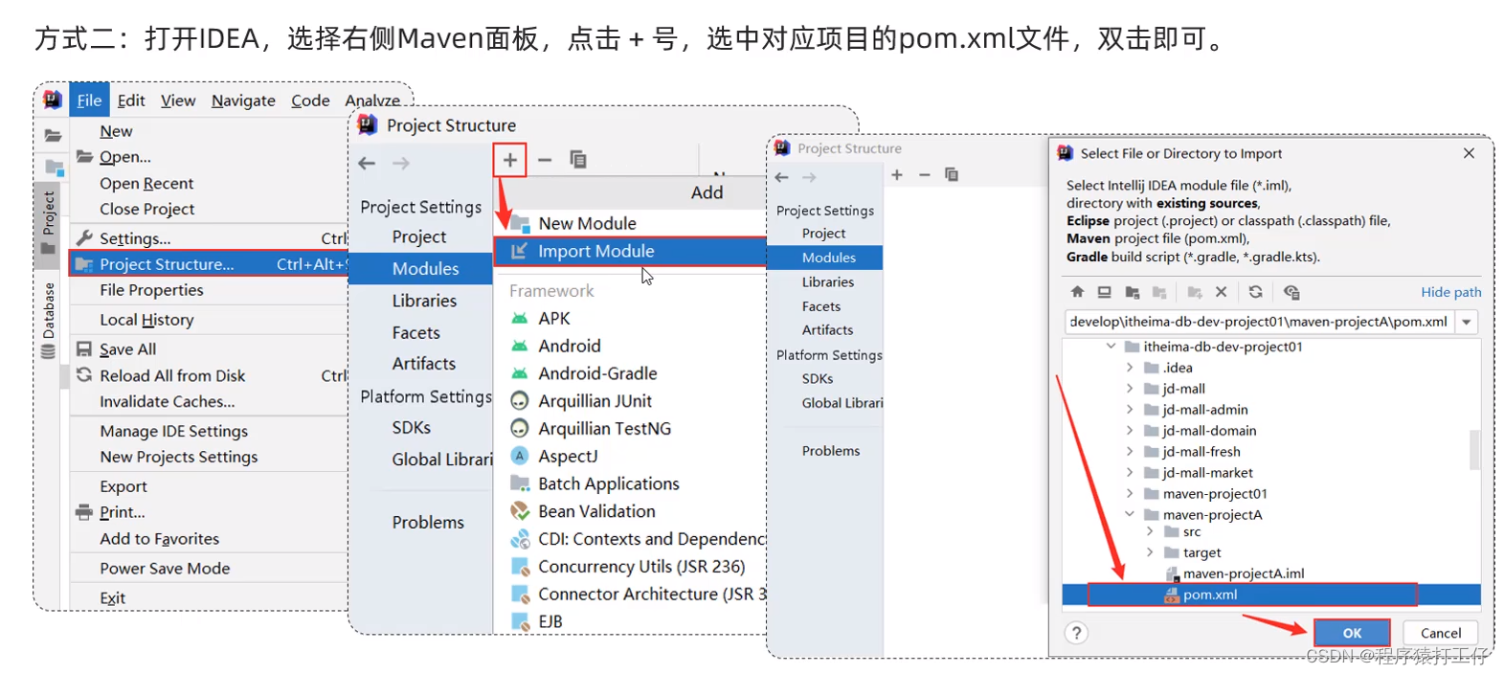Select Modules in middle Project Structure sidebar
The height and width of the screenshot is (674, 1504).
click(x=421, y=269)
